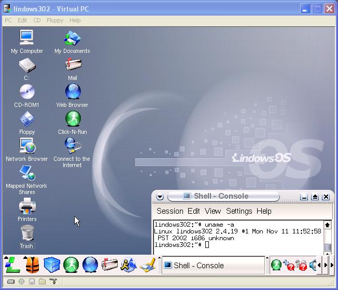Click system tray left scroll arrow
Image resolution: width=338 pixels, height=290 pixels.
pos(319,265)
